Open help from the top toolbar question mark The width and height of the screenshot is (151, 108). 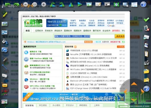143,5
